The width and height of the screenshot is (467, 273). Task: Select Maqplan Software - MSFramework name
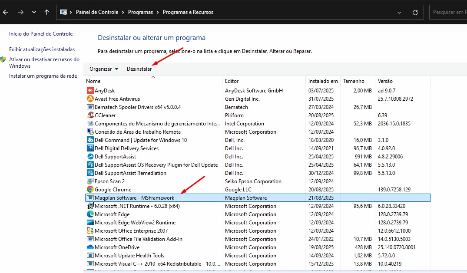tap(134, 198)
